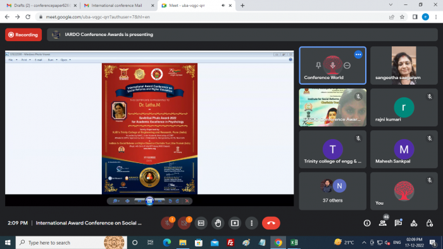Open Excel from the taskbar
Screen dimensions: 443x249
pos(294,243)
